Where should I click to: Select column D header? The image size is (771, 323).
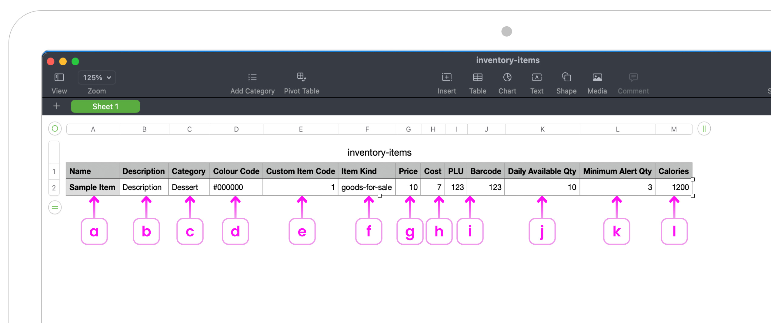click(236, 129)
